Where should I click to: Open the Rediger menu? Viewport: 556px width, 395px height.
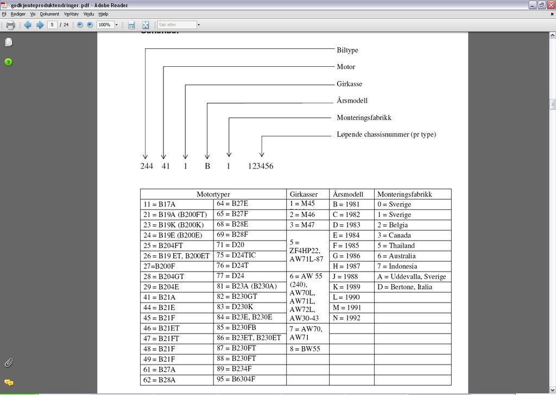click(18, 14)
